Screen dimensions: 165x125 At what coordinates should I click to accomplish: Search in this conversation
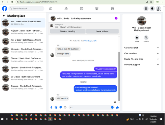click(146, 38)
